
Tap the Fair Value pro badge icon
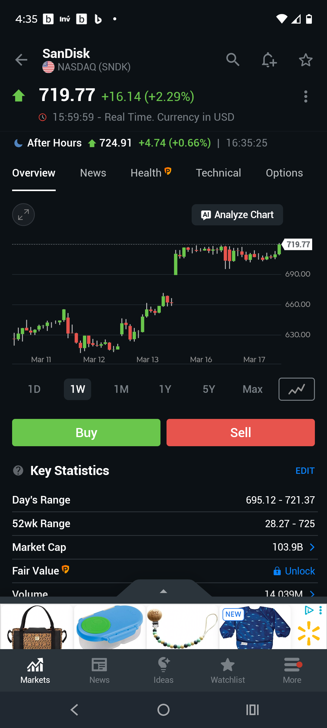[65, 569]
